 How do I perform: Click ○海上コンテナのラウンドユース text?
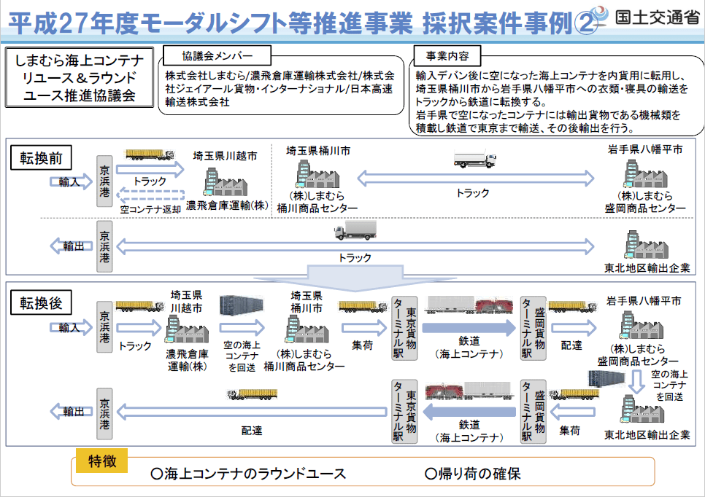coord(249,474)
